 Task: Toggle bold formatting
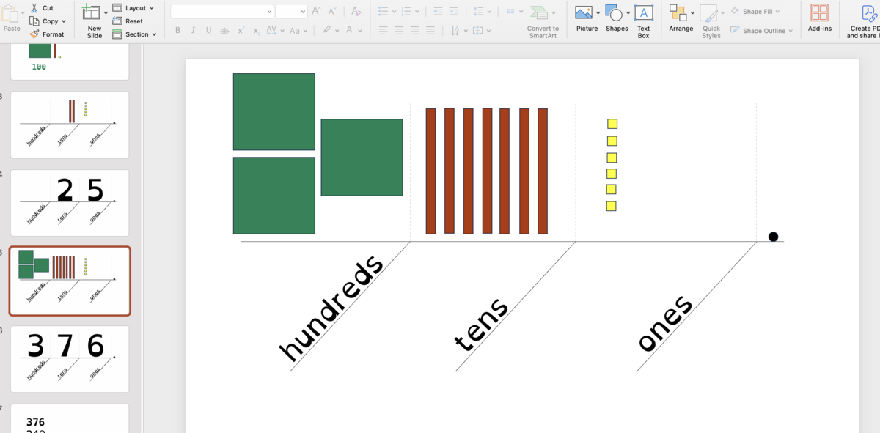pos(177,30)
